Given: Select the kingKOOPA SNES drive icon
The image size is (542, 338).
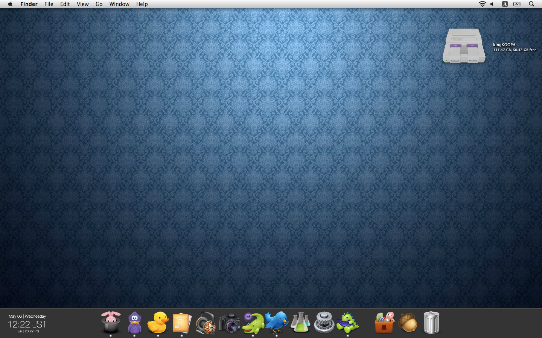Looking at the screenshot, I should [464, 46].
